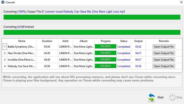Click the Status column header
184x104 pixels.
[124, 41]
